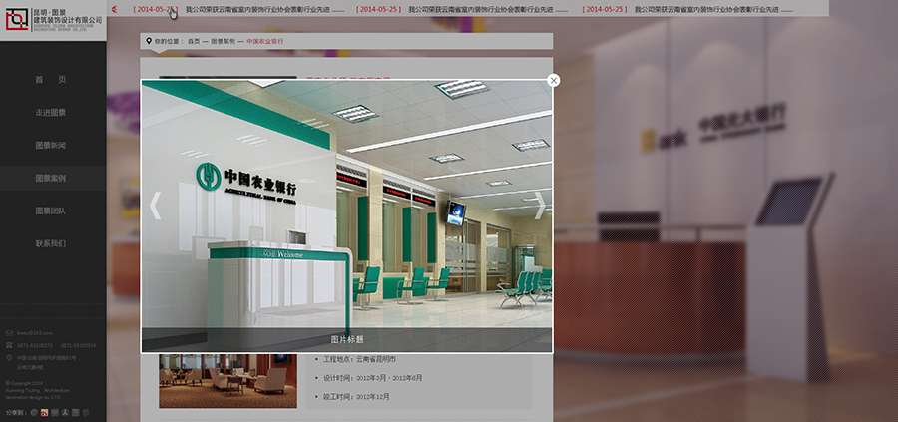The width and height of the screenshot is (898, 422).
Task: Open third news ticker headline
Action: pos(714,10)
